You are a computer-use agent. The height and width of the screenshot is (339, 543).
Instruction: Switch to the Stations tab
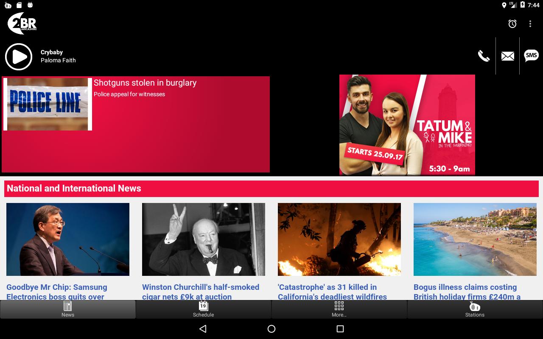click(x=475, y=309)
